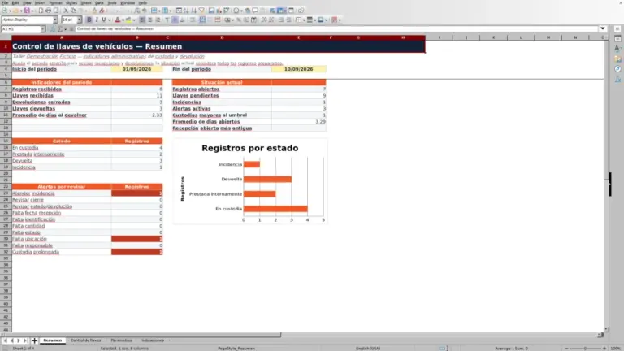624x351 pixels.
Task: Click the Cut scissors icon
Action: click(66, 11)
